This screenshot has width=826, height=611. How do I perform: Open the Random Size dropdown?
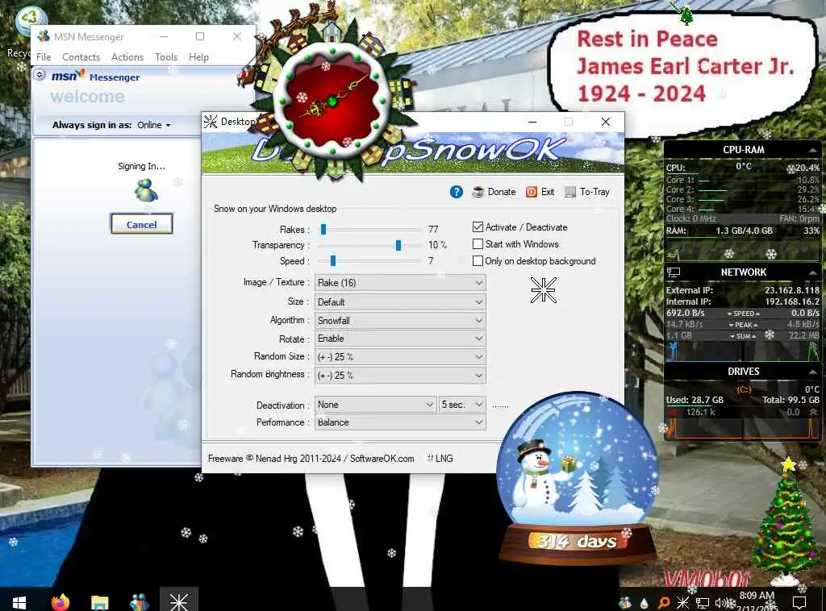(400, 357)
